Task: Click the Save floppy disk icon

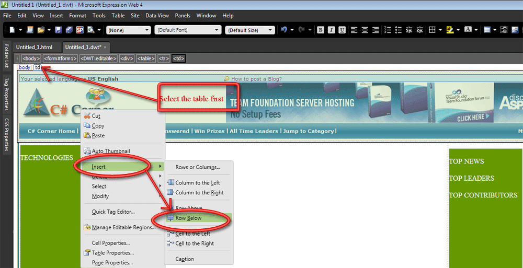Action: point(59,30)
